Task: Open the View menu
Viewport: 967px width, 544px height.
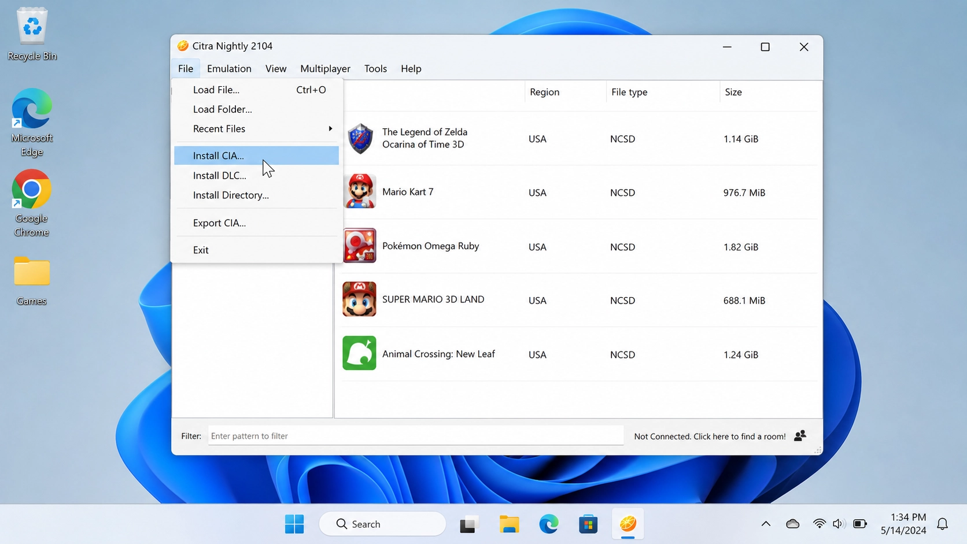Action: pyautogui.click(x=276, y=69)
